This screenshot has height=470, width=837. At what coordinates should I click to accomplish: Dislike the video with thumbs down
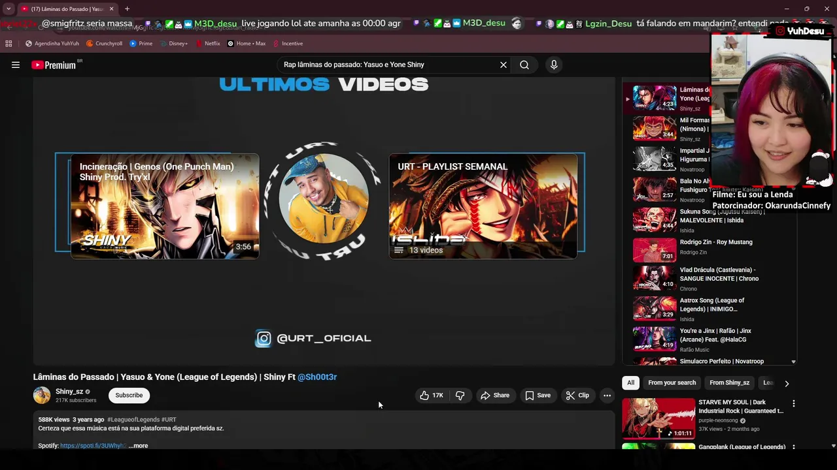pos(460,396)
